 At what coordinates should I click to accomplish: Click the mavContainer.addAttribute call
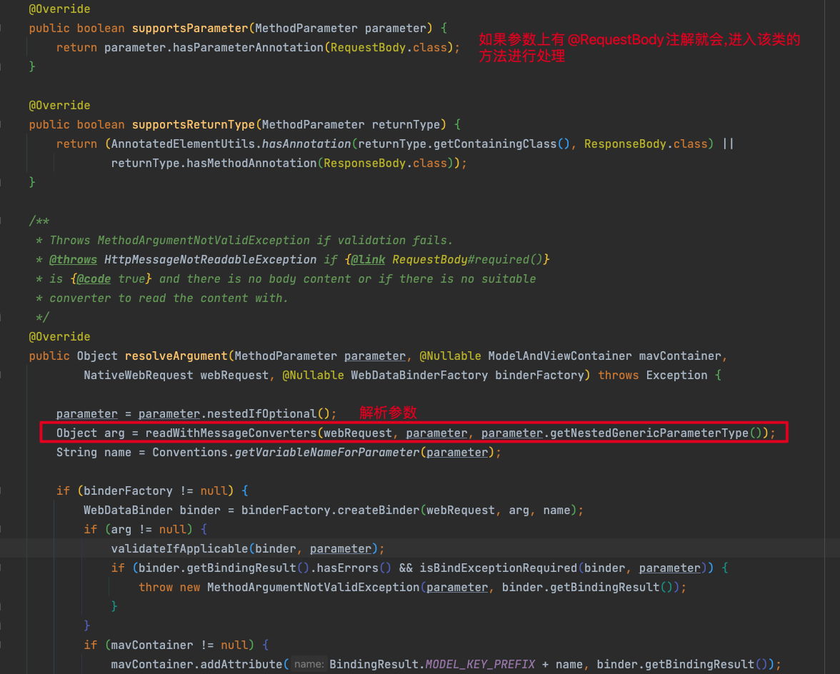[x=196, y=665]
